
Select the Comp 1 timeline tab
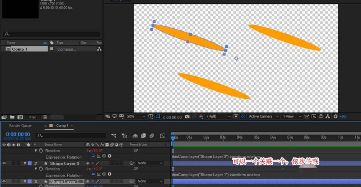[62, 126]
